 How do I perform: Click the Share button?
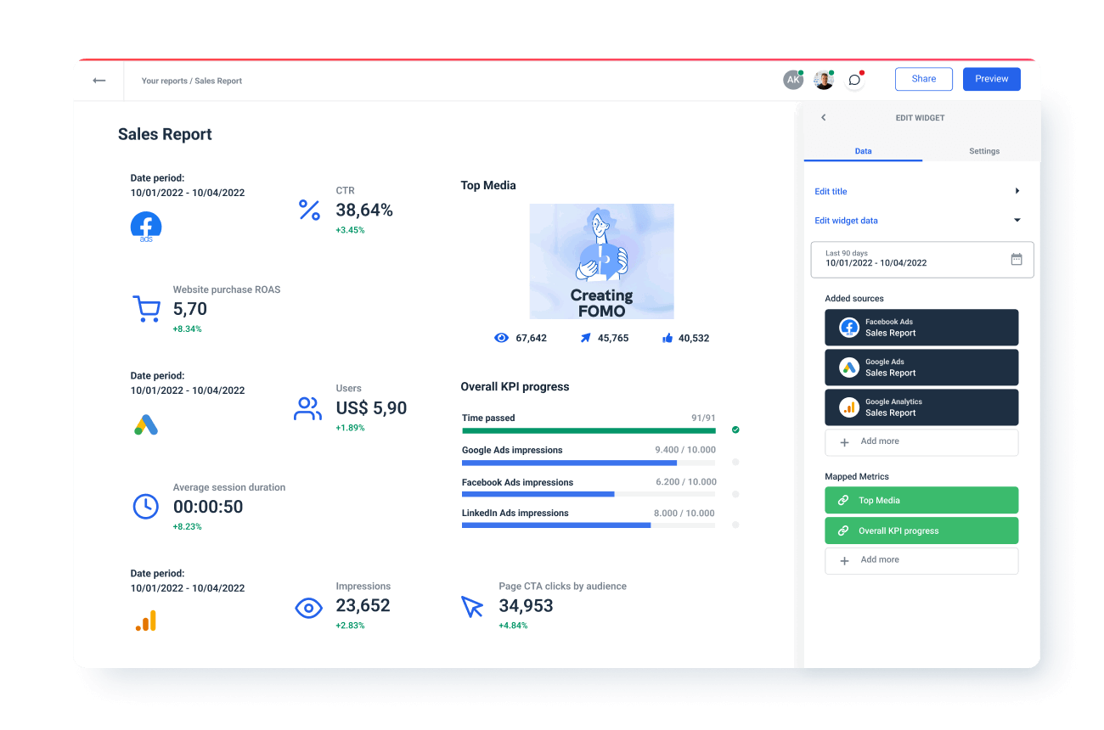(x=923, y=78)
